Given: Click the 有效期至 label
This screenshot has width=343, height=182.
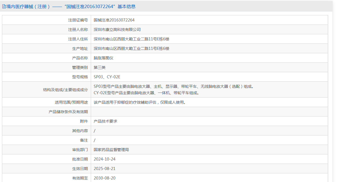Looking at the screenshot, I should [x=80, y=178].
